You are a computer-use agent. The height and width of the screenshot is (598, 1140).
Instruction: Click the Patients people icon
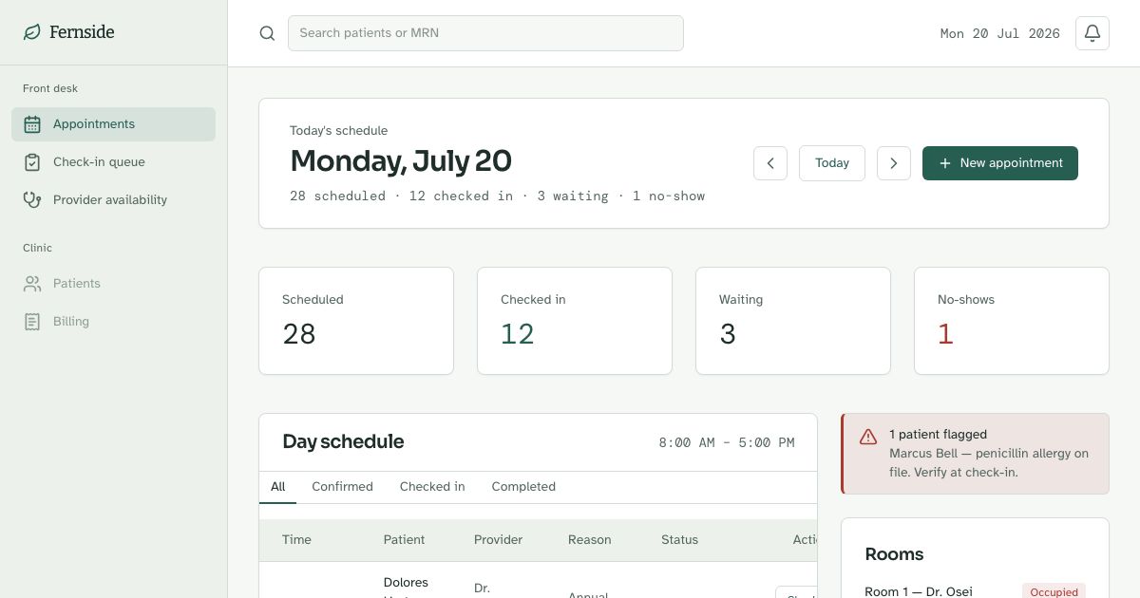pyautogui.click(x=32, y=284)
